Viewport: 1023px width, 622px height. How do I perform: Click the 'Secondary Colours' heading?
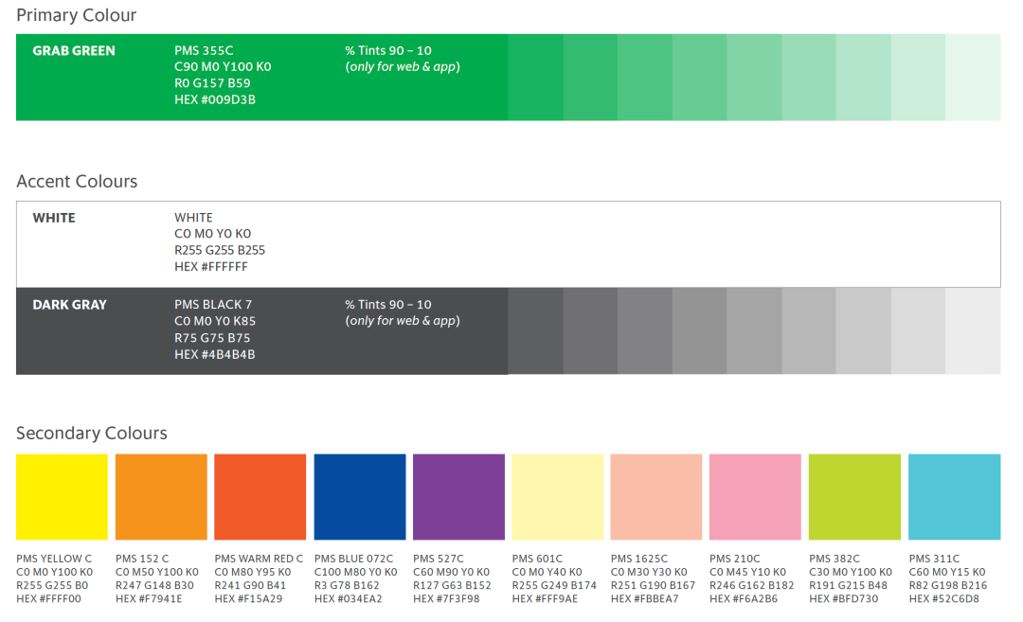click(92, 433)
